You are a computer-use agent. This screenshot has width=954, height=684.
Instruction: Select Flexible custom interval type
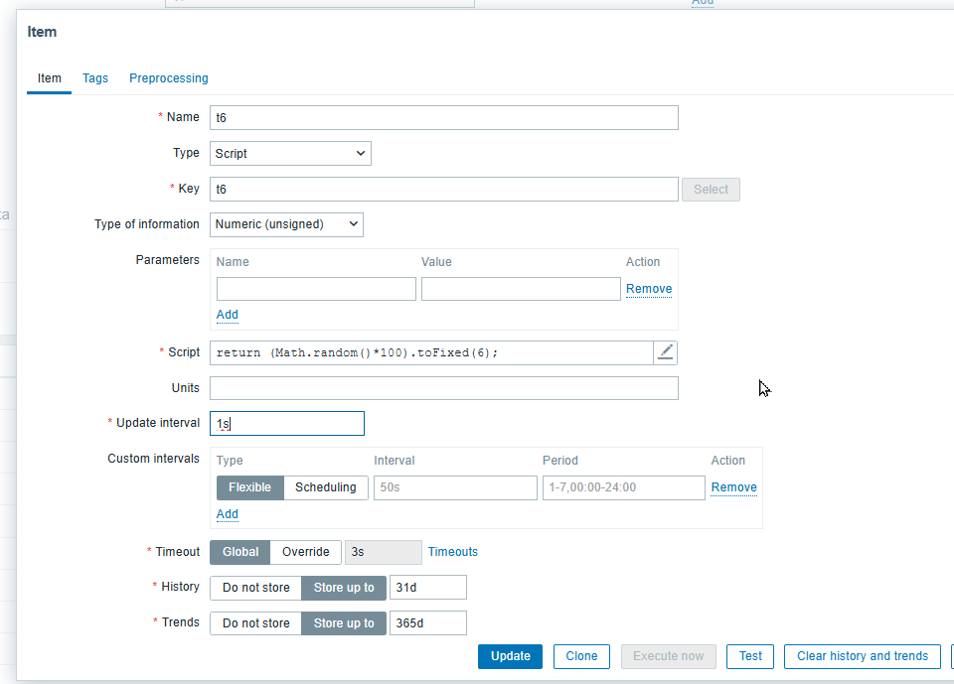coord(250,487)
